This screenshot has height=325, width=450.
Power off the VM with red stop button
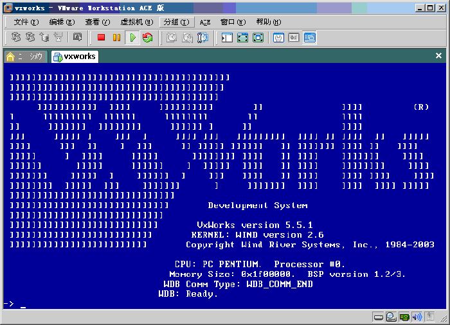point(101,37)
